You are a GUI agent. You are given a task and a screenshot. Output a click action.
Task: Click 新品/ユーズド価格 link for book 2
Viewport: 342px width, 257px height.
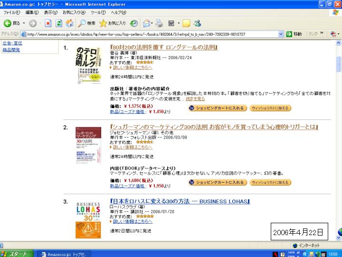(x=128, y=186)
